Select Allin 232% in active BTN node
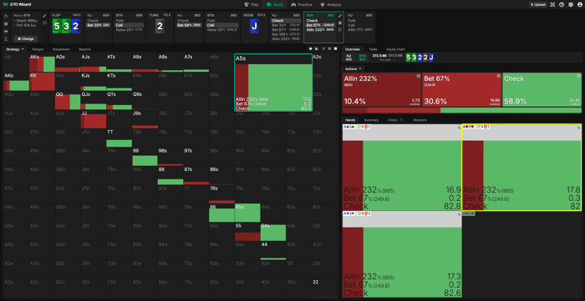Screen dimensions: 585x301 320,29
